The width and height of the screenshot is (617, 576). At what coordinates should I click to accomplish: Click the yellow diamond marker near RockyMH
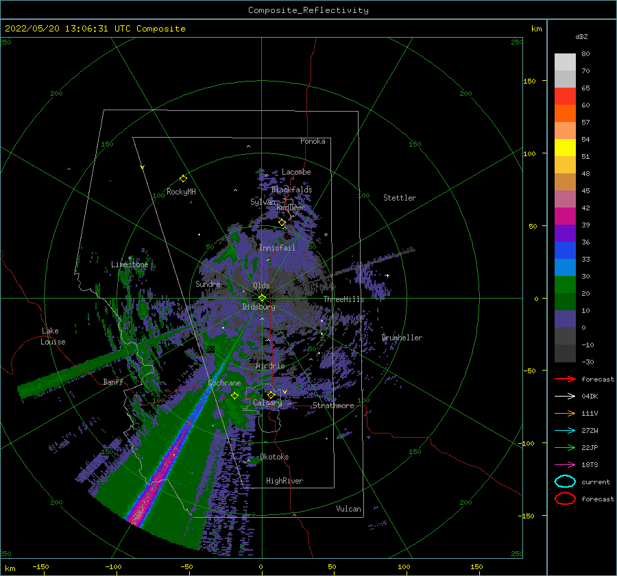point(183,179)
